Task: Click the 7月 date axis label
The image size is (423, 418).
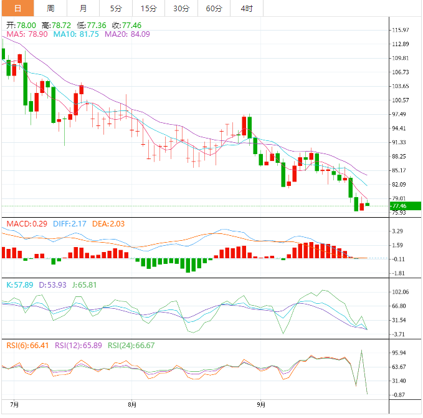Action: (14, 404)
